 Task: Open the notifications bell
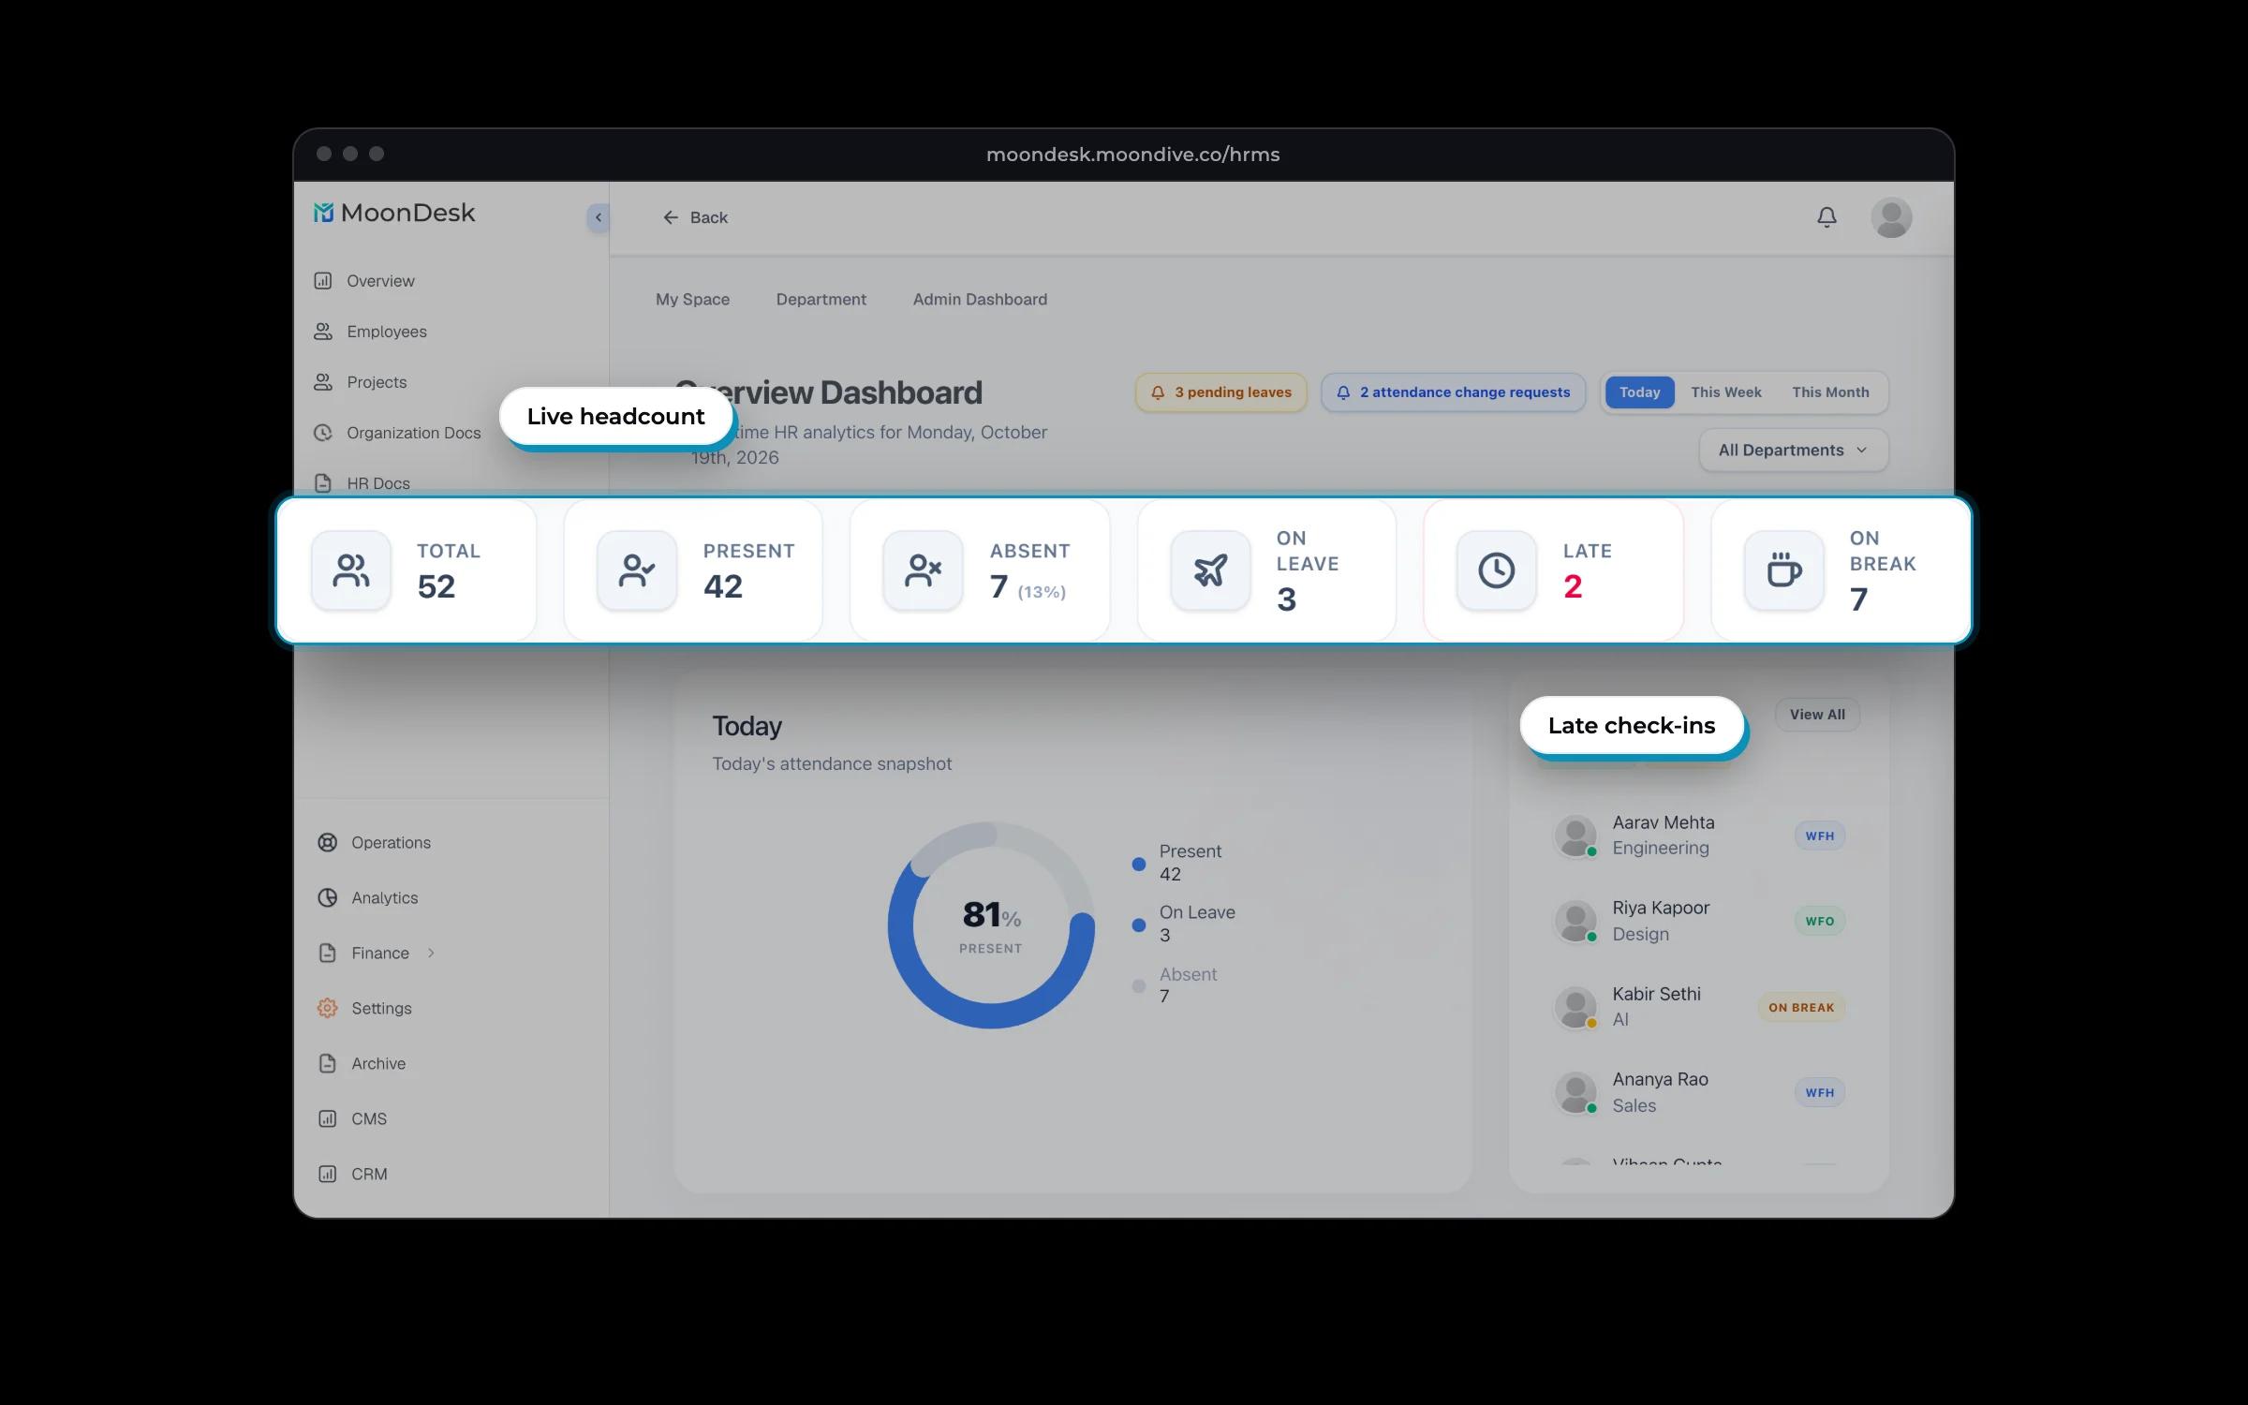(1826, 217)
